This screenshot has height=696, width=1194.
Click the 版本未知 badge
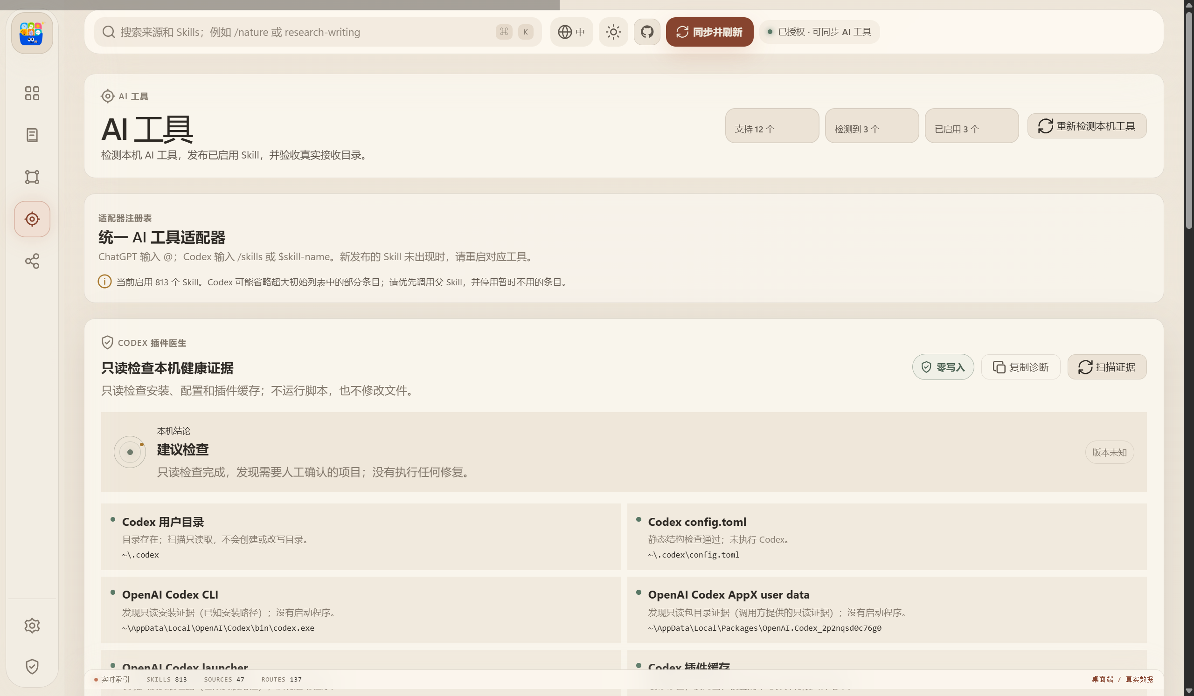point(1109,453)
